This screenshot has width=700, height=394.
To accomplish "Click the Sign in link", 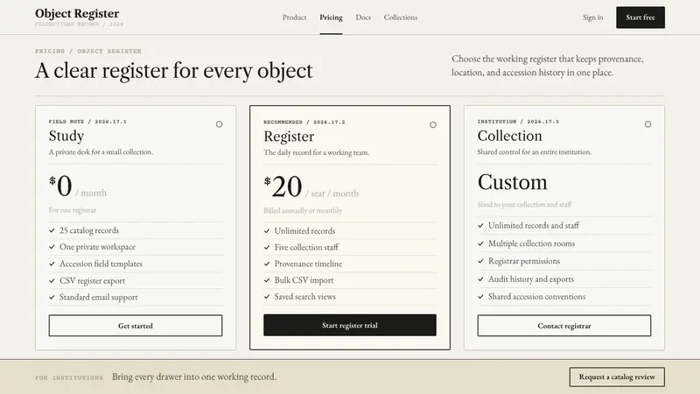I will click(x=592, y=18).
